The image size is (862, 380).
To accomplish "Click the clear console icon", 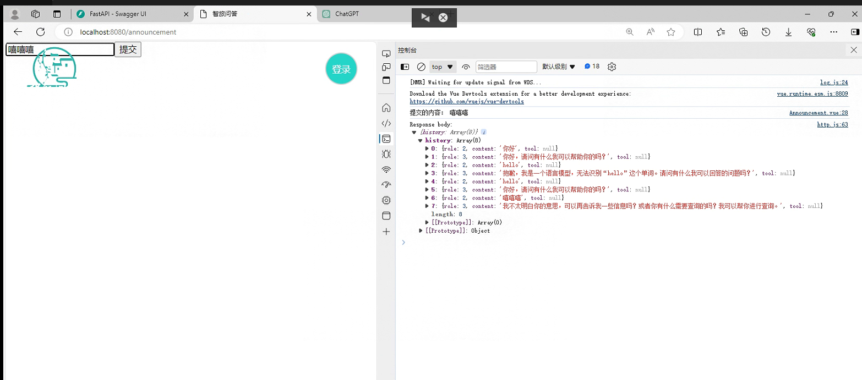I will point(421,67).
